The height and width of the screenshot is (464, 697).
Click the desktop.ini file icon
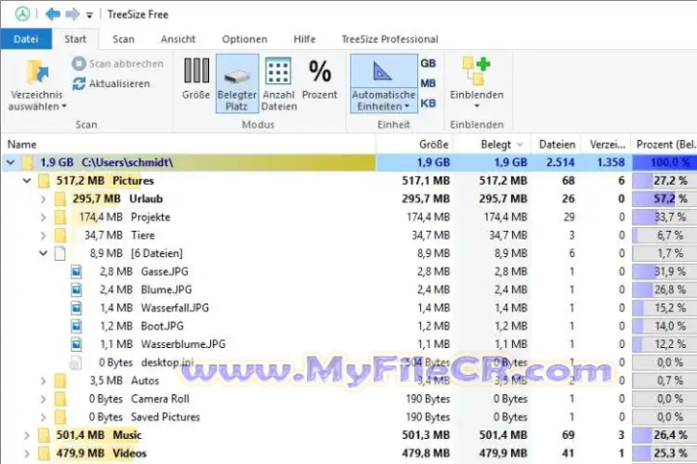(76, 362)
